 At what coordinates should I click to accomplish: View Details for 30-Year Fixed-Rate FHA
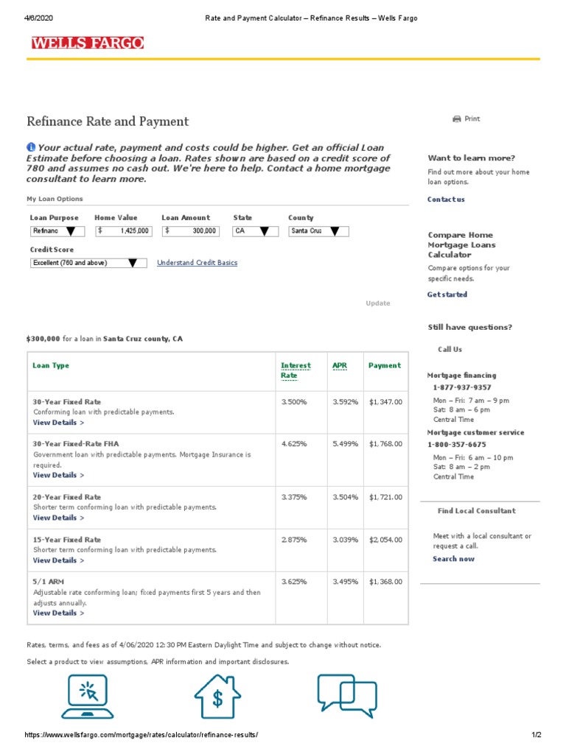click(x=58, y=475)
